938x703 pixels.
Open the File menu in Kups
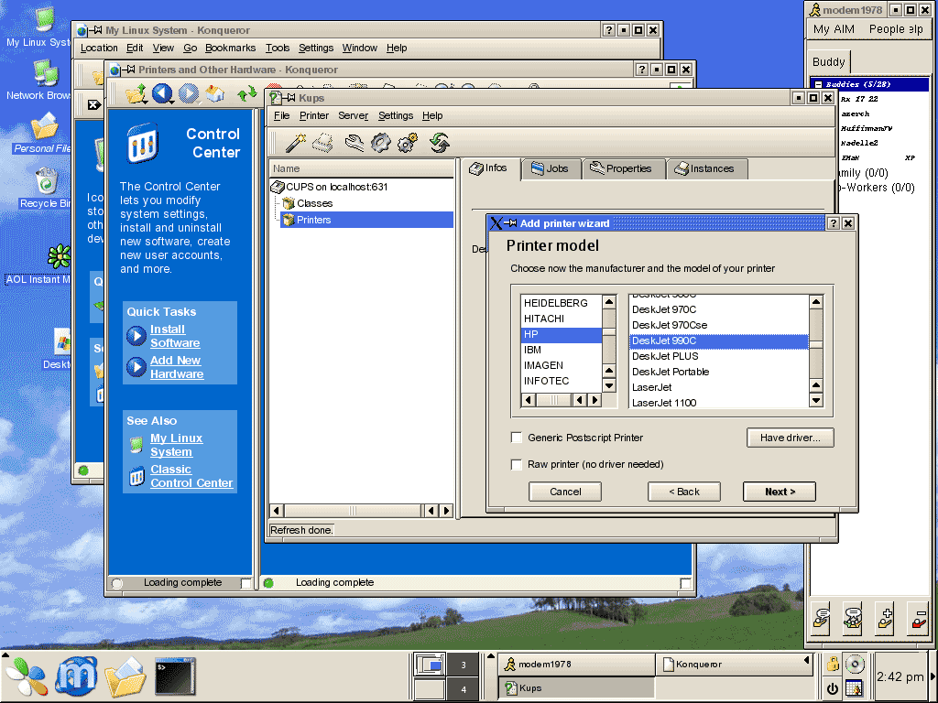point(281,115)
